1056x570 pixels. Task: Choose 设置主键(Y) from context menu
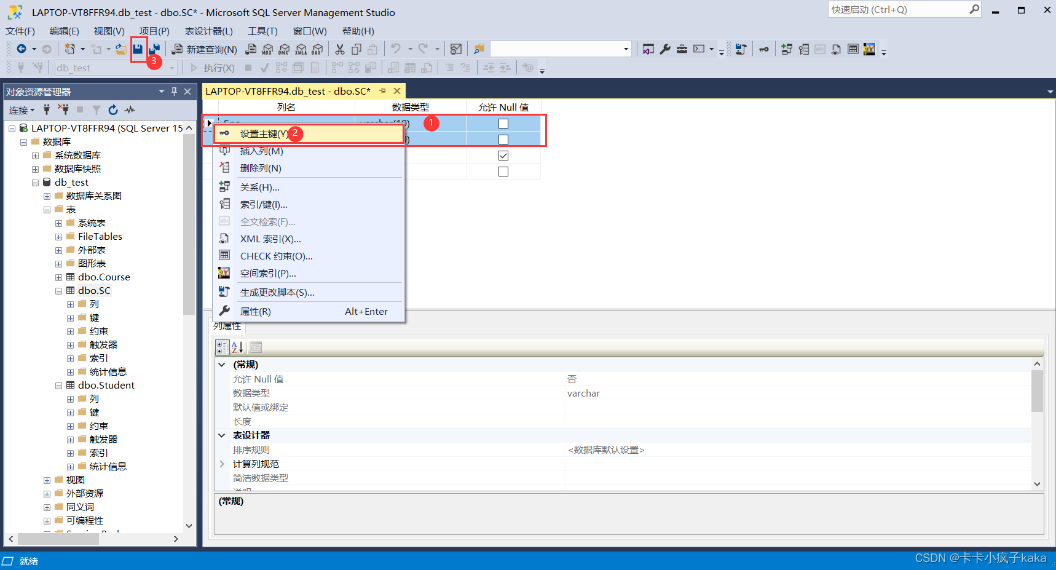coord(309,134)
